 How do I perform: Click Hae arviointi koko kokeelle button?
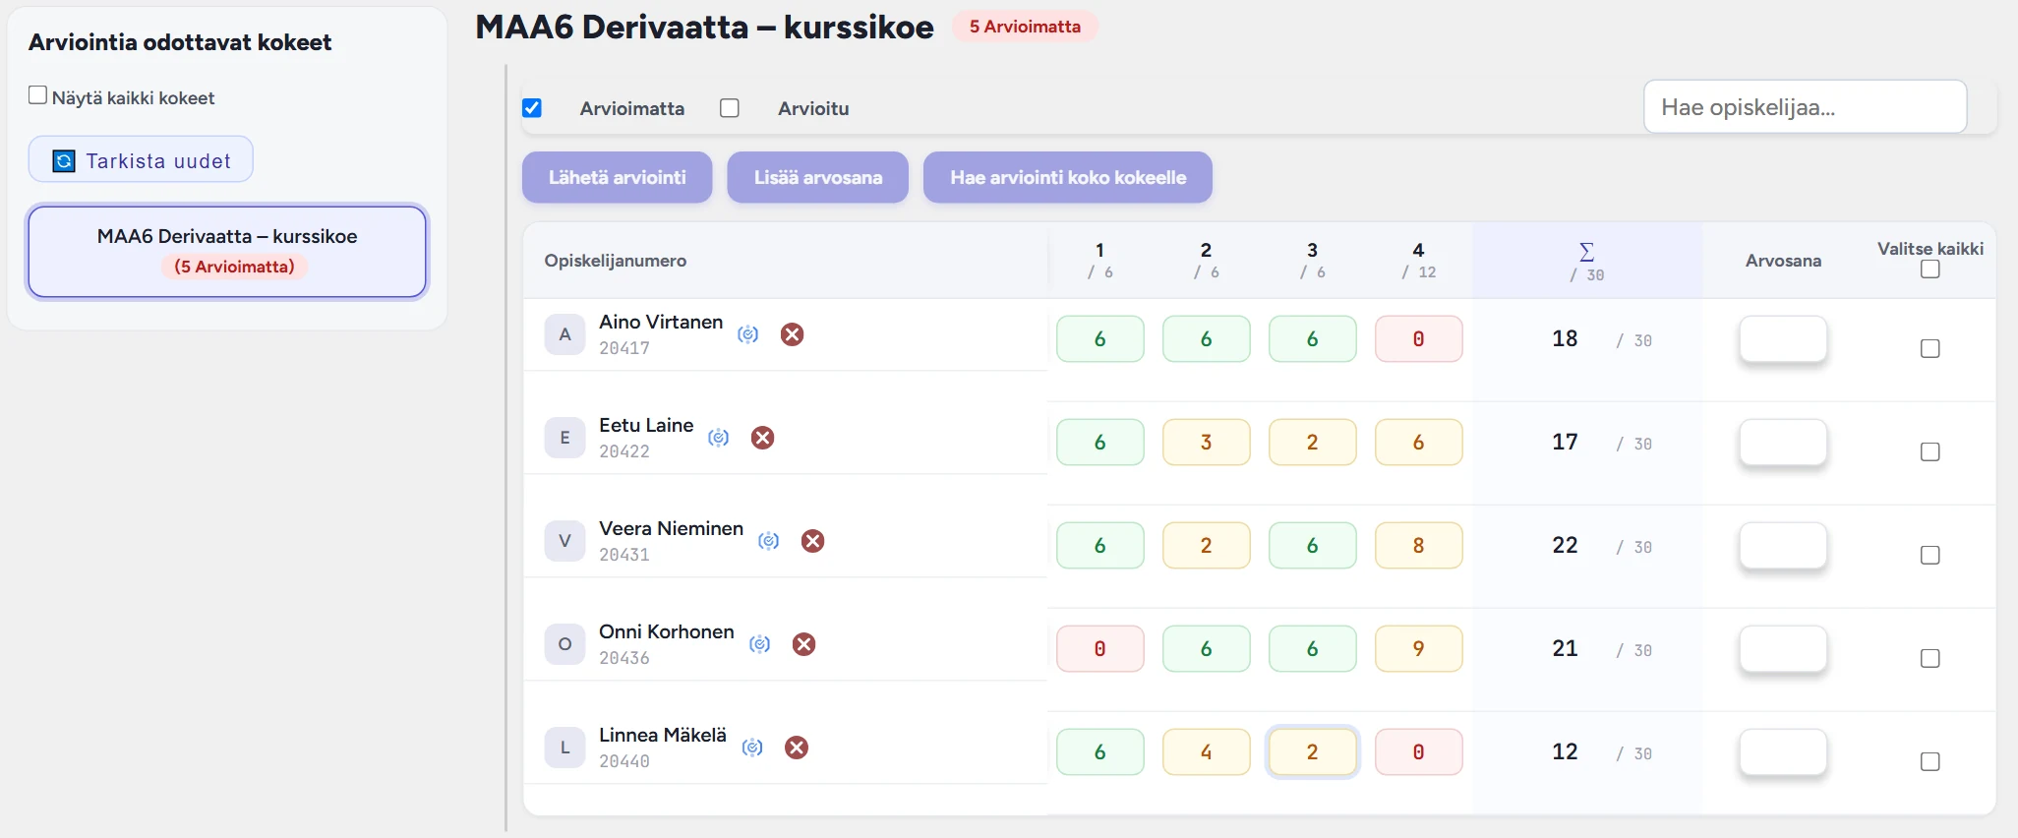point(1068,177)
